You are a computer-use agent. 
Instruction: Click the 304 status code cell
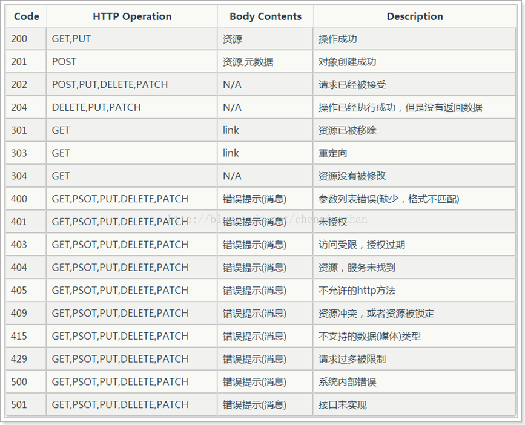(26, 176)
